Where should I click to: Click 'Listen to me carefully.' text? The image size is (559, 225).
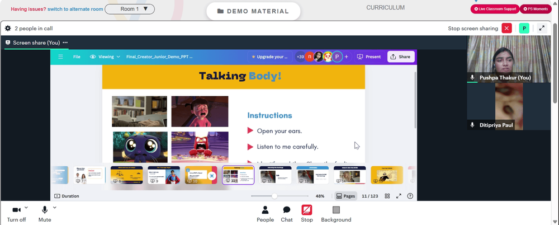[288, 147]
